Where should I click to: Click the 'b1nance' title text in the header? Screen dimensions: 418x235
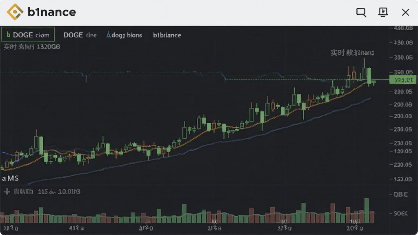pyautogui.click(x=52, y=12)
